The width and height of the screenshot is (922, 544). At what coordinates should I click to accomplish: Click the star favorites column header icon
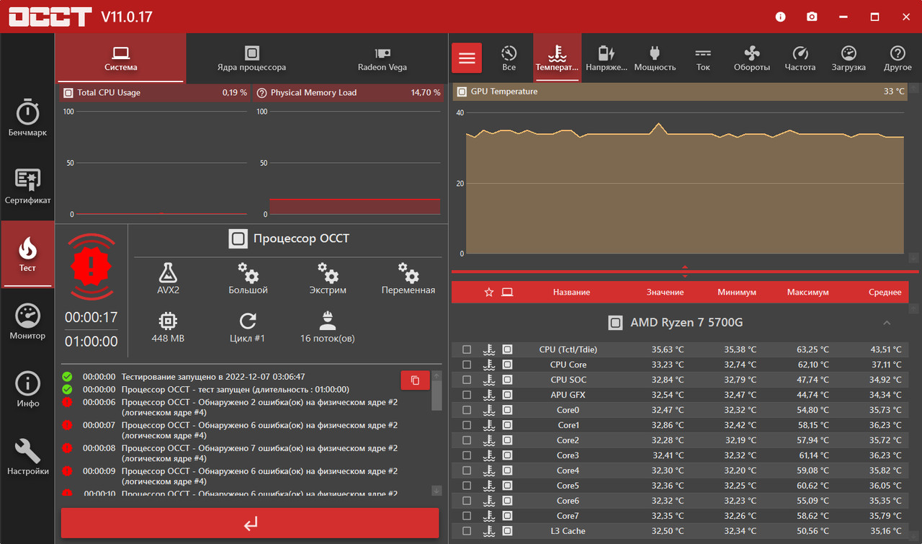(489, 292)
